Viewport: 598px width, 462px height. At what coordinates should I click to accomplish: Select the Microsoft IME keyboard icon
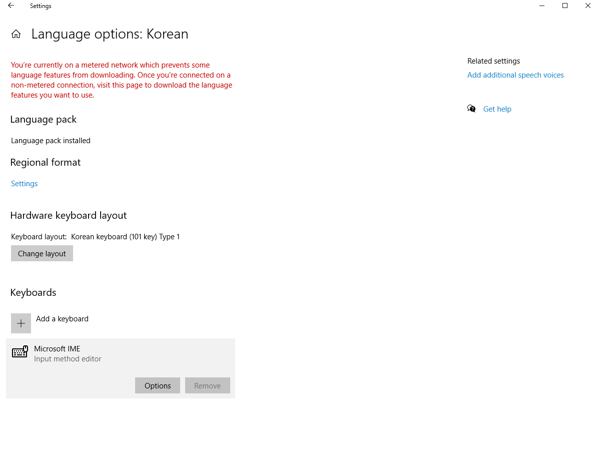[20, 351]
